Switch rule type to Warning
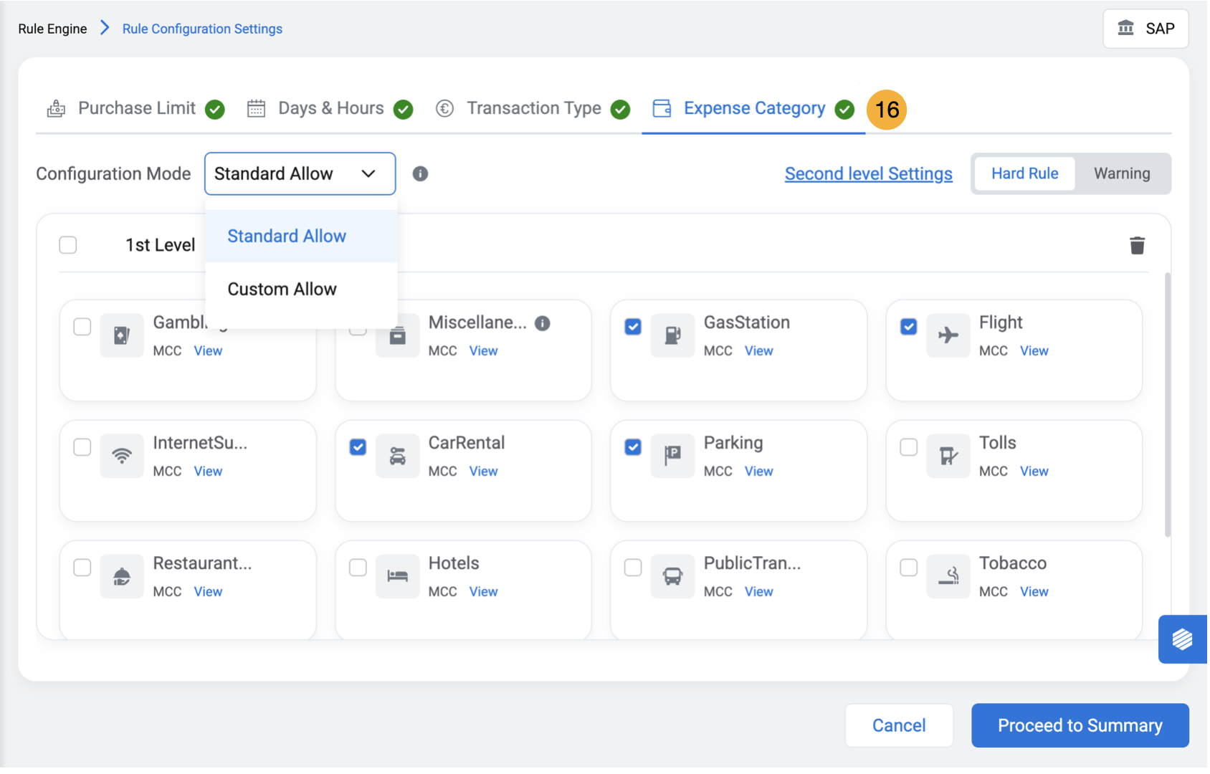Image resolution: width=1210 pixels, height=774 pixels. tap(1121, 173)
